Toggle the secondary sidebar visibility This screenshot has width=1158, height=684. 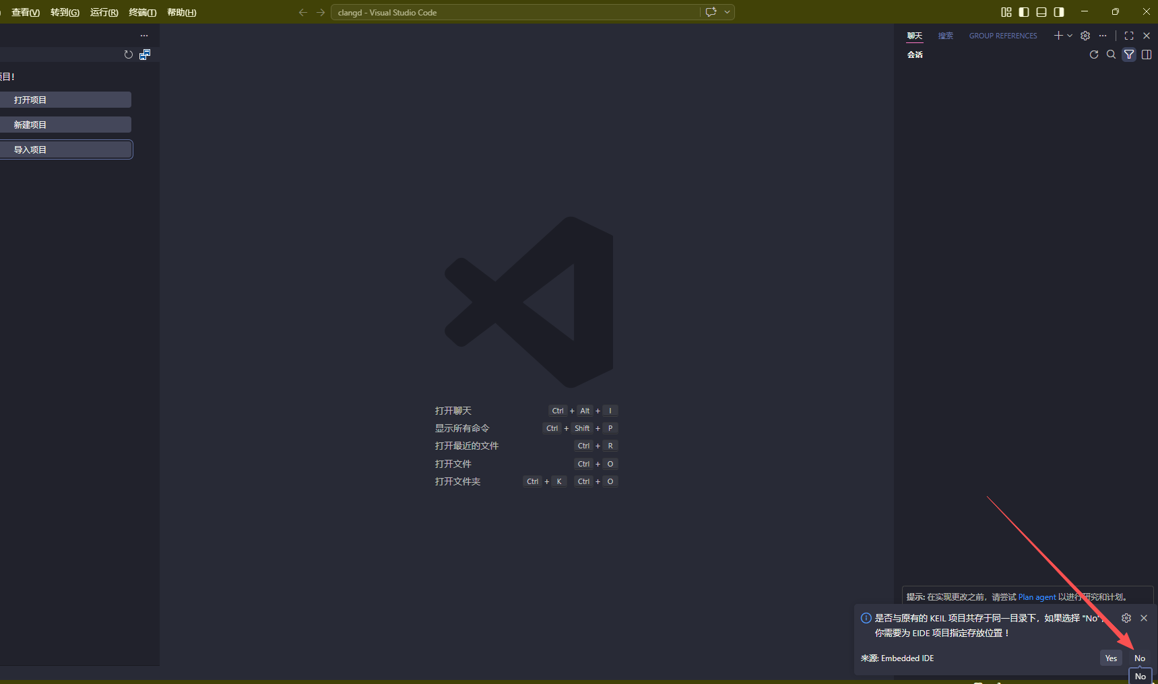(x=1059, y=12)
